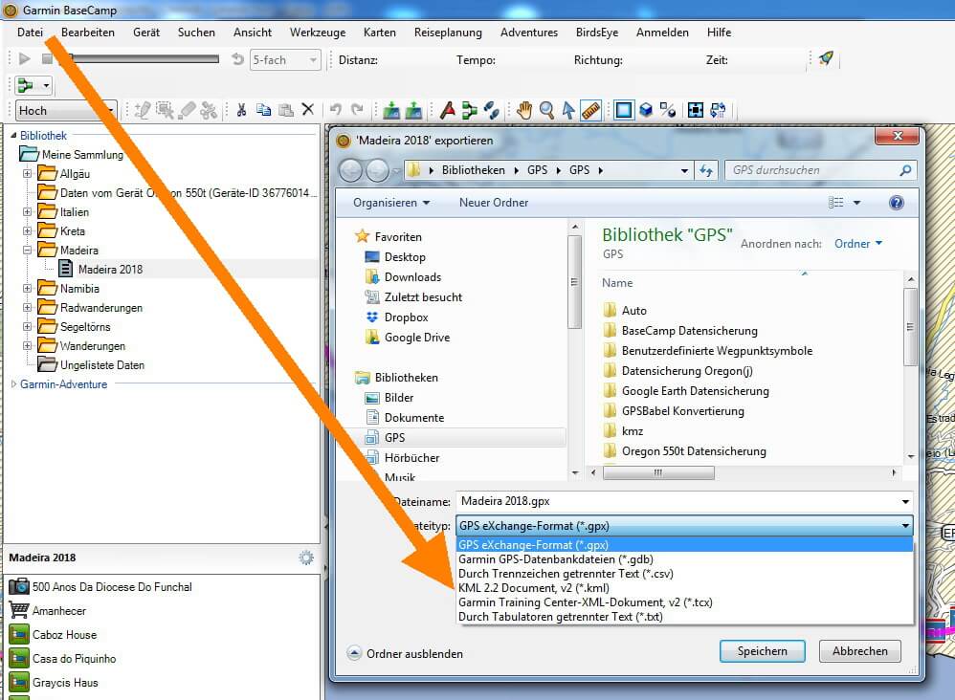Click the playback progress slider bar
Viewport: 955px width, 700px height.
point(144,59)
